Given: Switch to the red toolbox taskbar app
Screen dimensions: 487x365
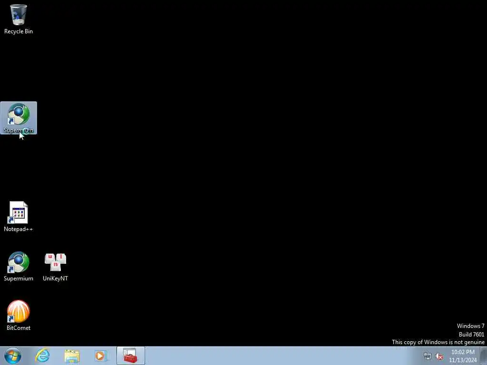Looking at the screenshot, I should 131,355.
